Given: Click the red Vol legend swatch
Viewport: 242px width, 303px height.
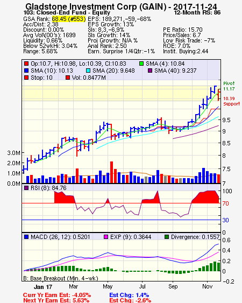Looking at the screenshot, I should click(68, 77).
